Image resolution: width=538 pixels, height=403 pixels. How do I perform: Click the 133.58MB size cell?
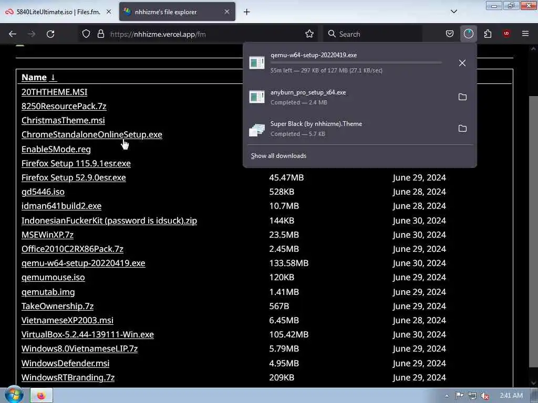pyautogui.click(x=288, y=263)
